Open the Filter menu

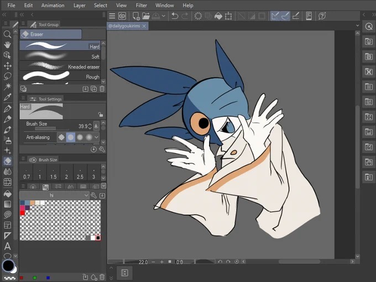pyautogui.click(x=141, y=6)
